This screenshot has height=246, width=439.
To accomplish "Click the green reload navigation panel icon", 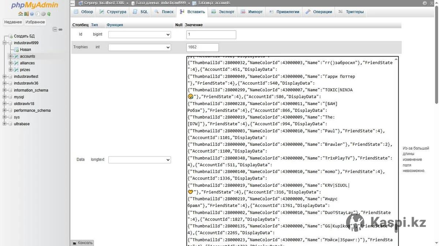I will point(49,14).
